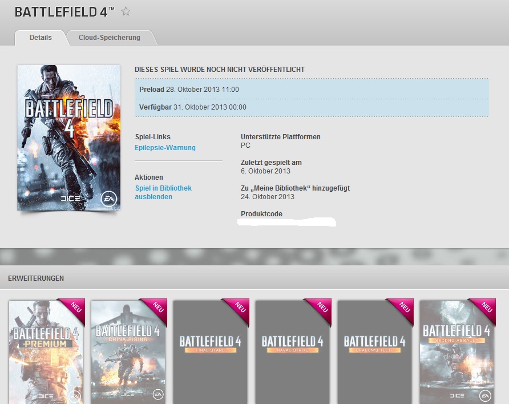Click the NEU ribbon on Premium tile
This screenshot has width=509, height=404.
[75, 309]
